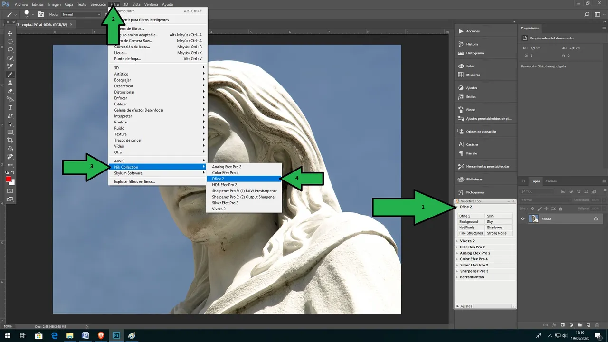Screen dimensions: 608x342
Task: Toggle lock transparent pixels
Action: coord(532,209)
